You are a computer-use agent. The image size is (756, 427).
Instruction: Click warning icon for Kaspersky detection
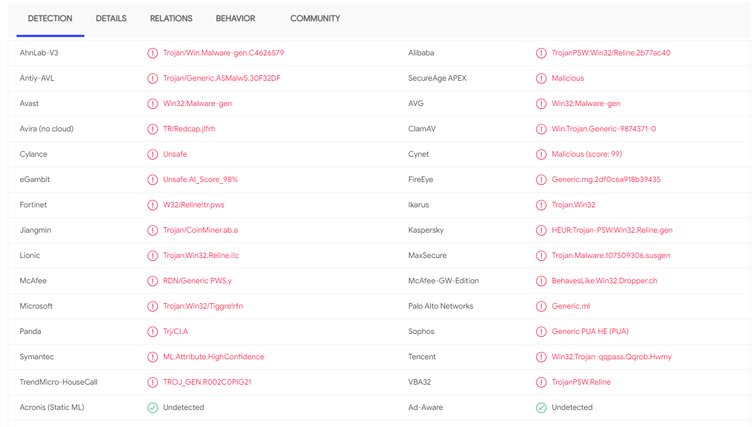coord(541,230)
